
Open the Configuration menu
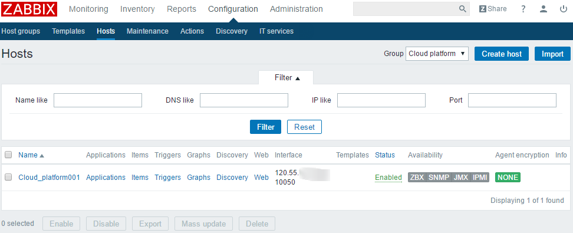233,9
